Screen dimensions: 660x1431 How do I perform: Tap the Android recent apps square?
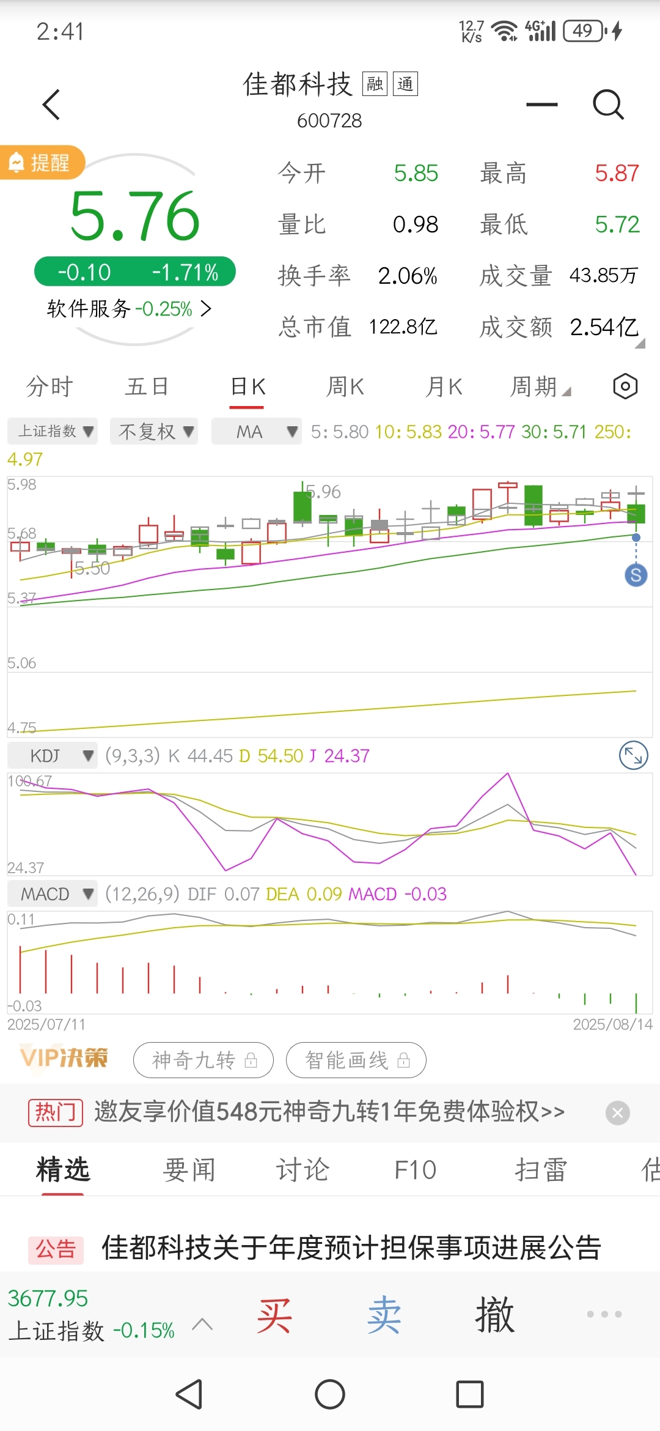pyautogui.click(x=470, y=1394)
